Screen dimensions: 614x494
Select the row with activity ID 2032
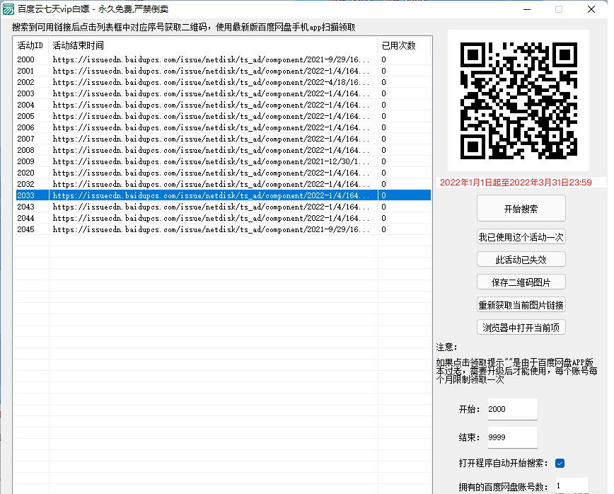pyautogui.click(x=224, y=184)
